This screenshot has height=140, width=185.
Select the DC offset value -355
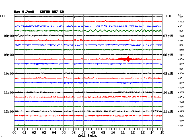point(181,93)
